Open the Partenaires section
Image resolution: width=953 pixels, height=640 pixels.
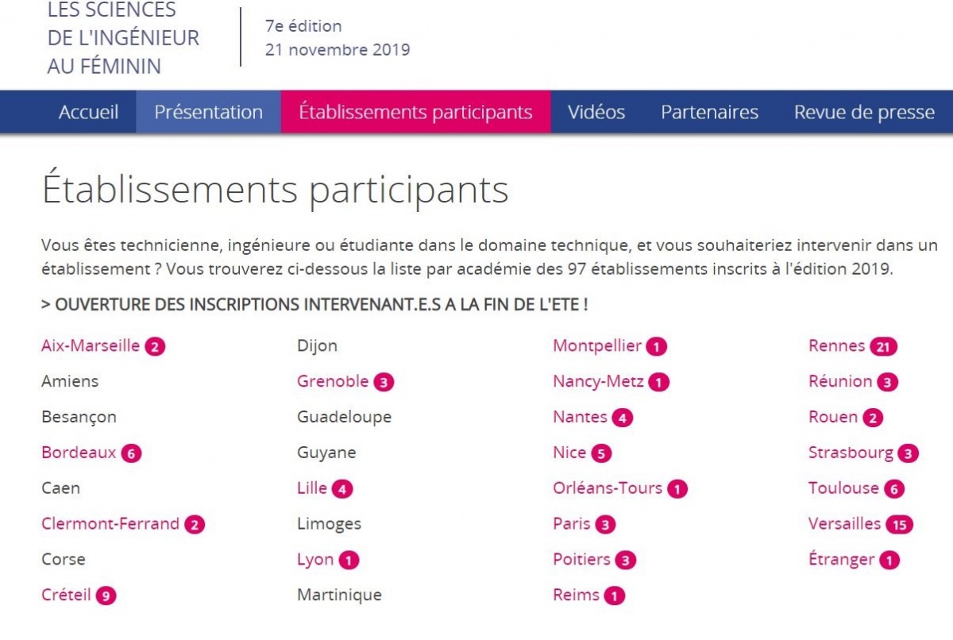[x=708, y=112]
